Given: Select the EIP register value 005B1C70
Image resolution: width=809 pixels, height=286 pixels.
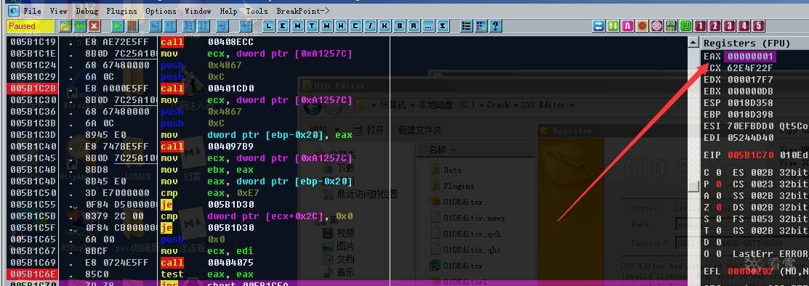Looking at the screenshot, I should click(x=750, y=155).
